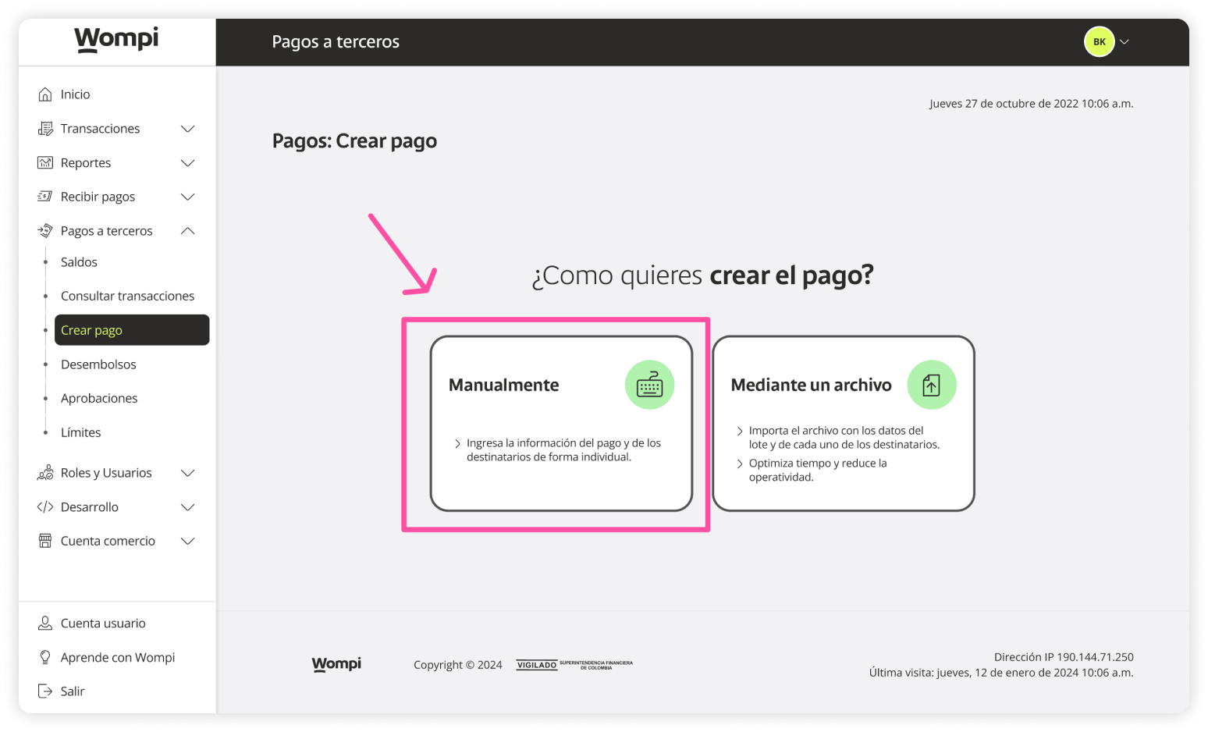Collapse the Pagos a terceros section
The image size is (1208, 732).
[x=187, y=231]
